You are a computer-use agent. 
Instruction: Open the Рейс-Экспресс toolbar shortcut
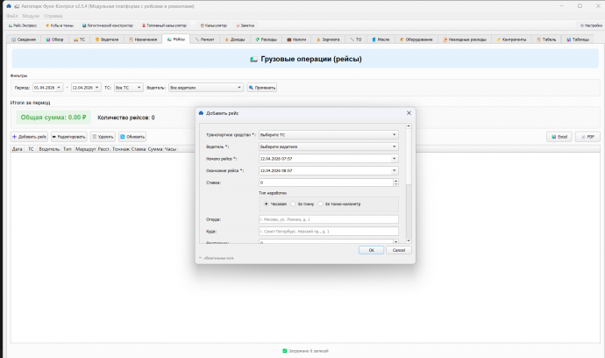pos(23,25)
